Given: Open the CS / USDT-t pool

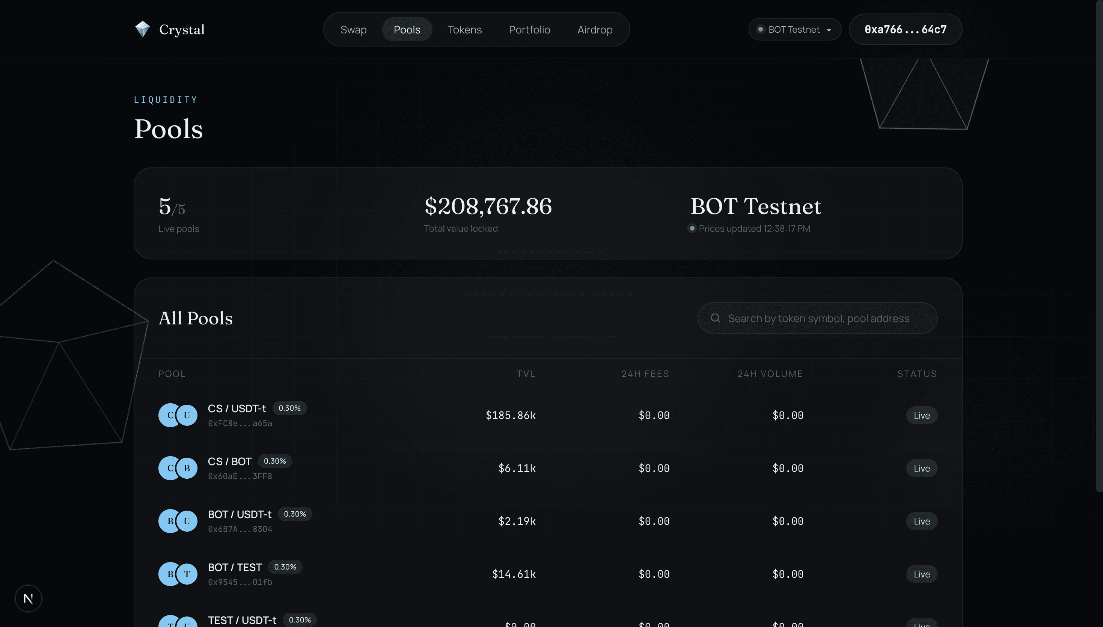Looking at the screenshot, I should point(548,415).
